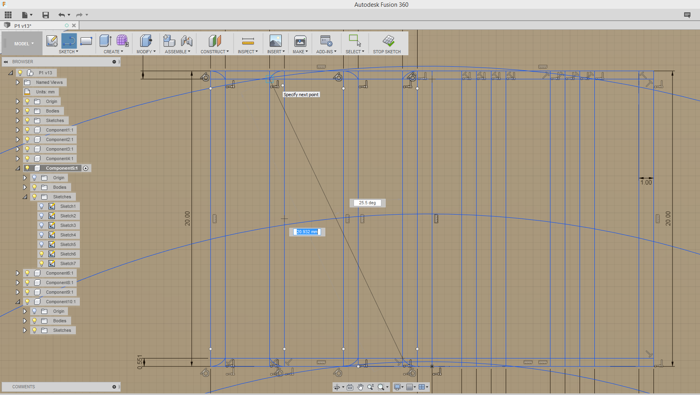The height and width of the screenshot is (395, 700).
Task: Click the Undo arrow
Action: pyautogui.click(x=62, y=15)
